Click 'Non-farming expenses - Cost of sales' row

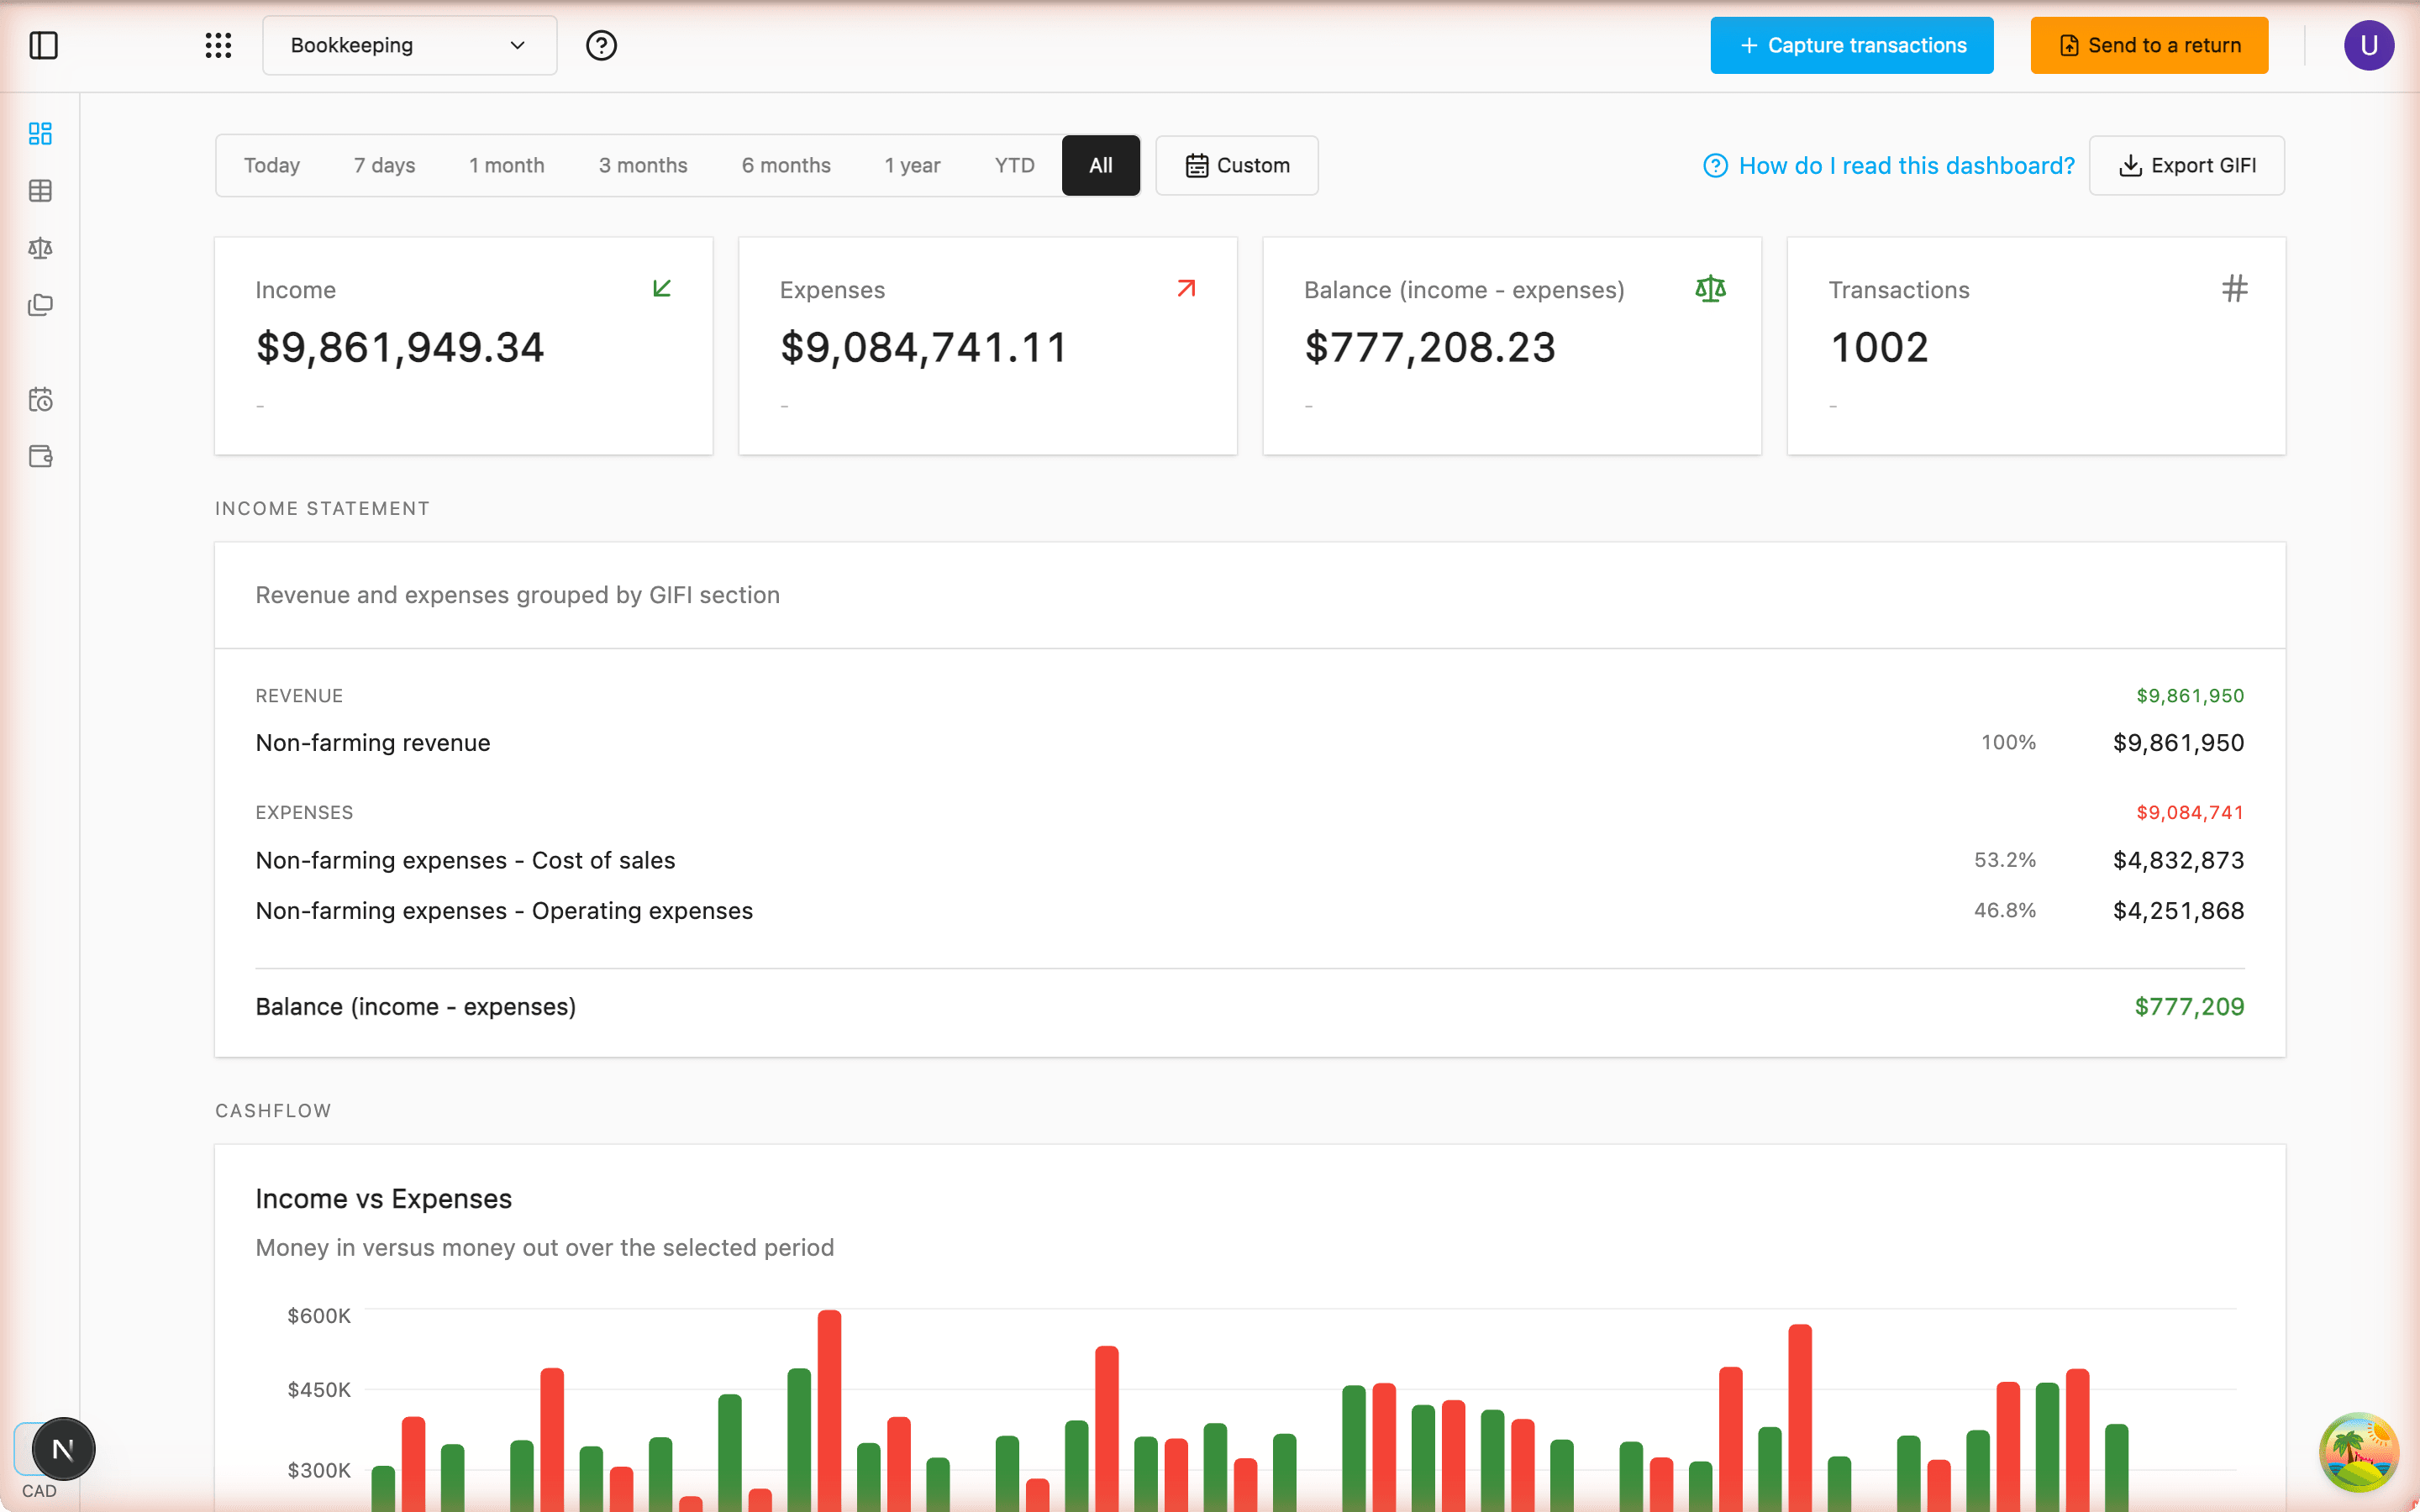click(1249, 860)
